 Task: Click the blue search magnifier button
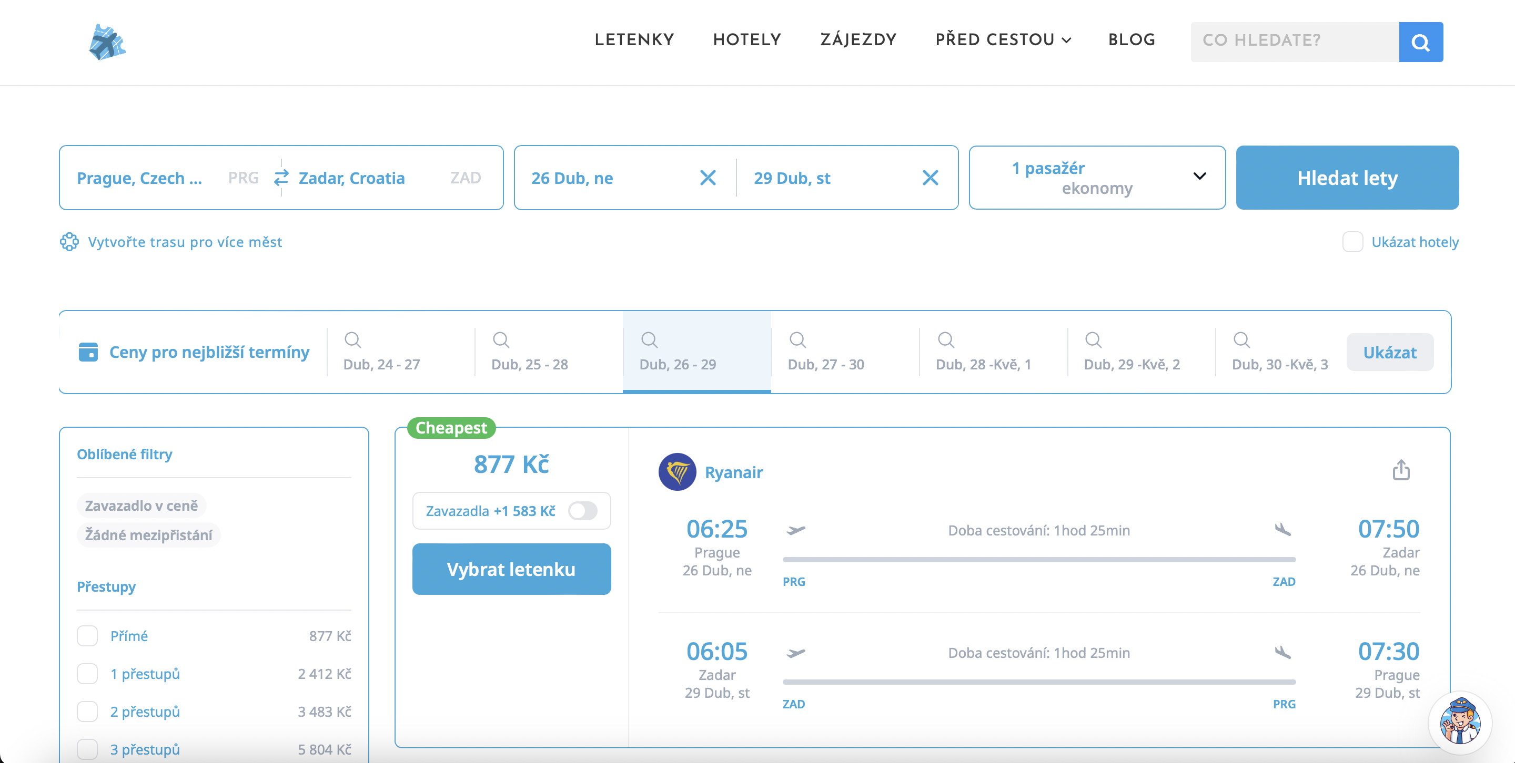1420,42
